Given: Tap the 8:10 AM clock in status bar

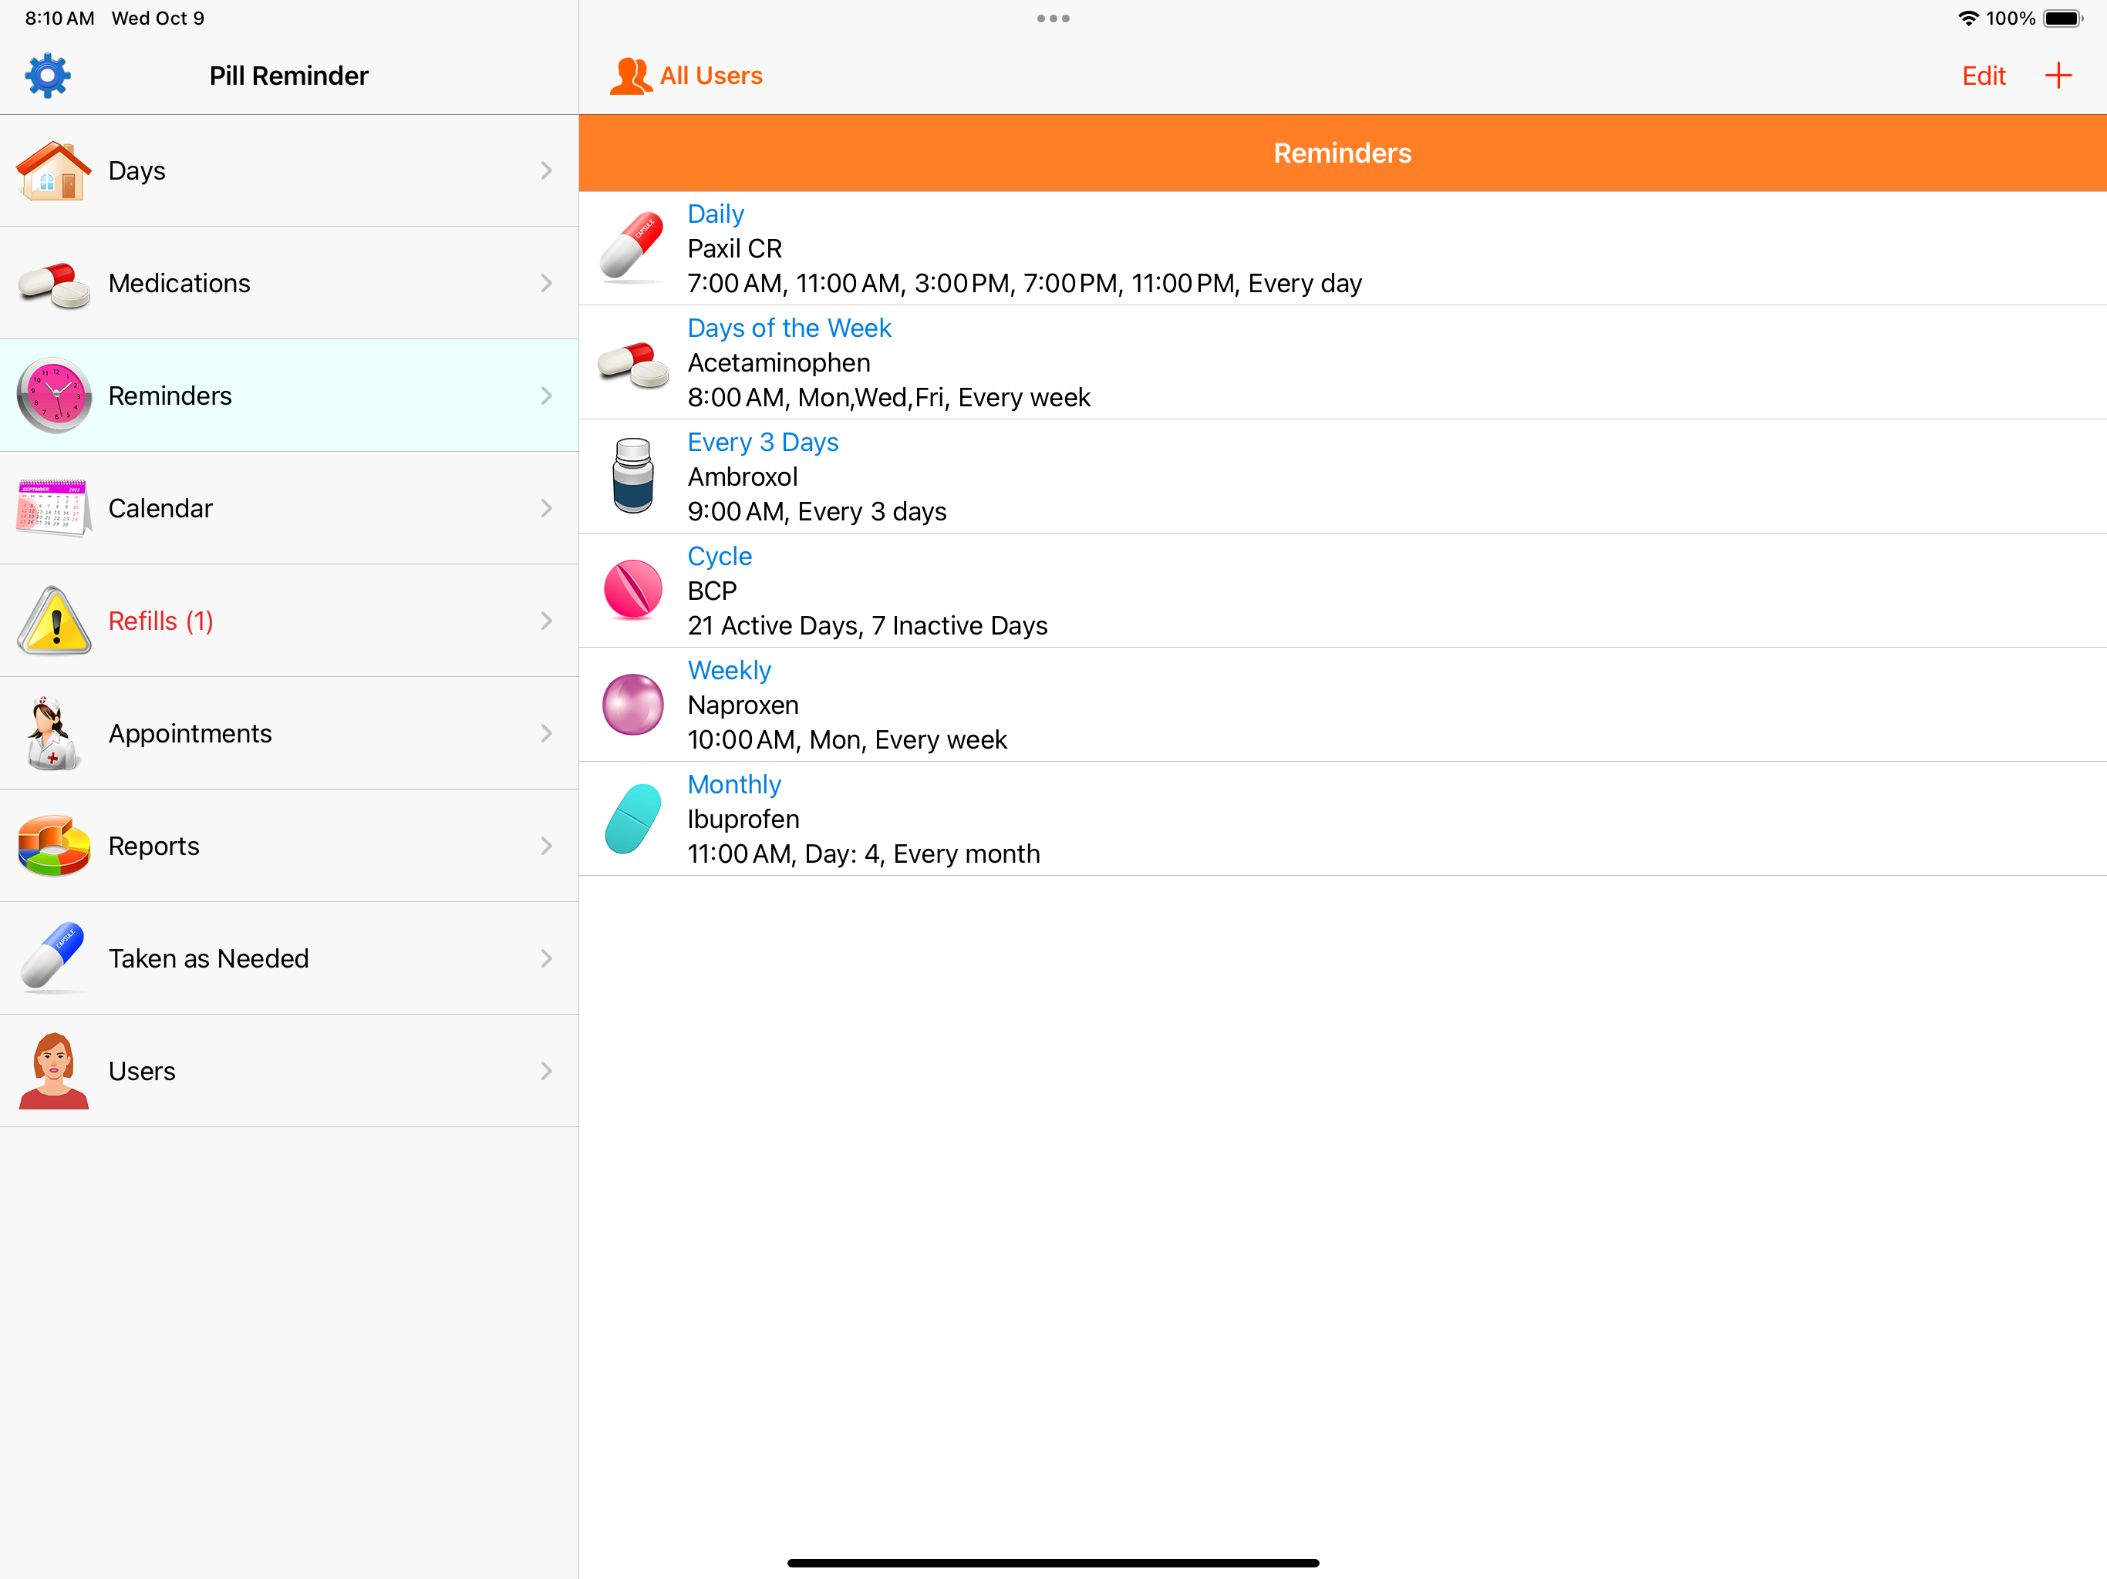Looking at the screenshot, I should point(59,18).
